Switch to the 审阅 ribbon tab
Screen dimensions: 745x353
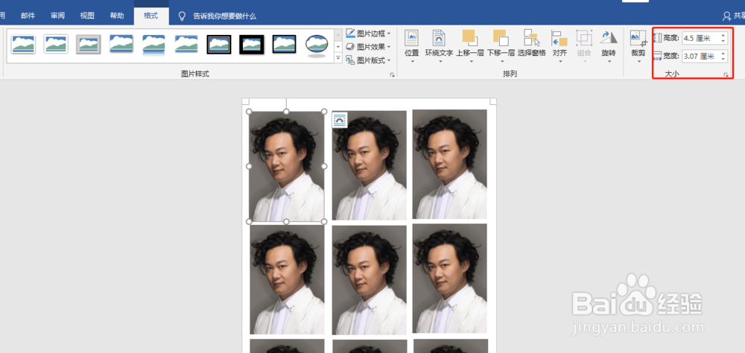pos(57,16)
